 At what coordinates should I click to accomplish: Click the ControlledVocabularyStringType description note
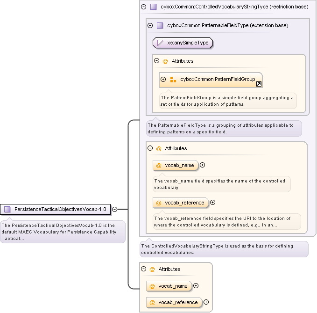coord(224,249)
